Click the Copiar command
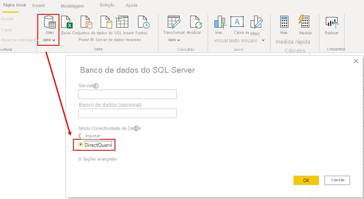This screenshot has width=364, height=199. (6, 30)
